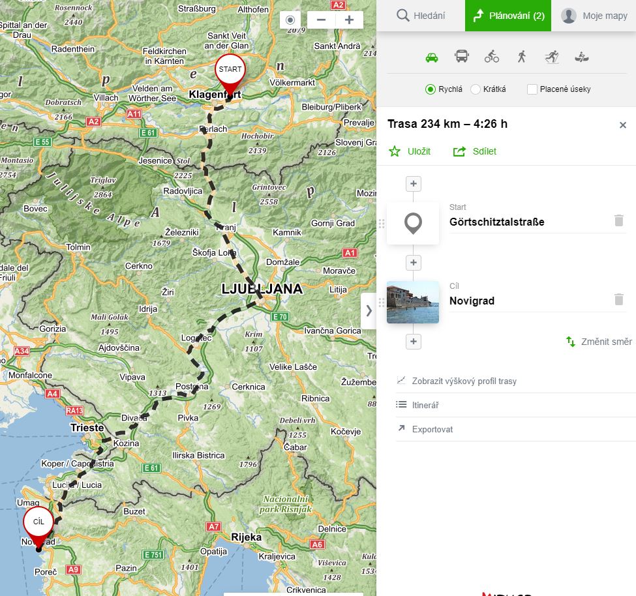The width and height of the screenshot is (636, 596).
Task: Select car transport mode icon
Action: coord(432,57)
